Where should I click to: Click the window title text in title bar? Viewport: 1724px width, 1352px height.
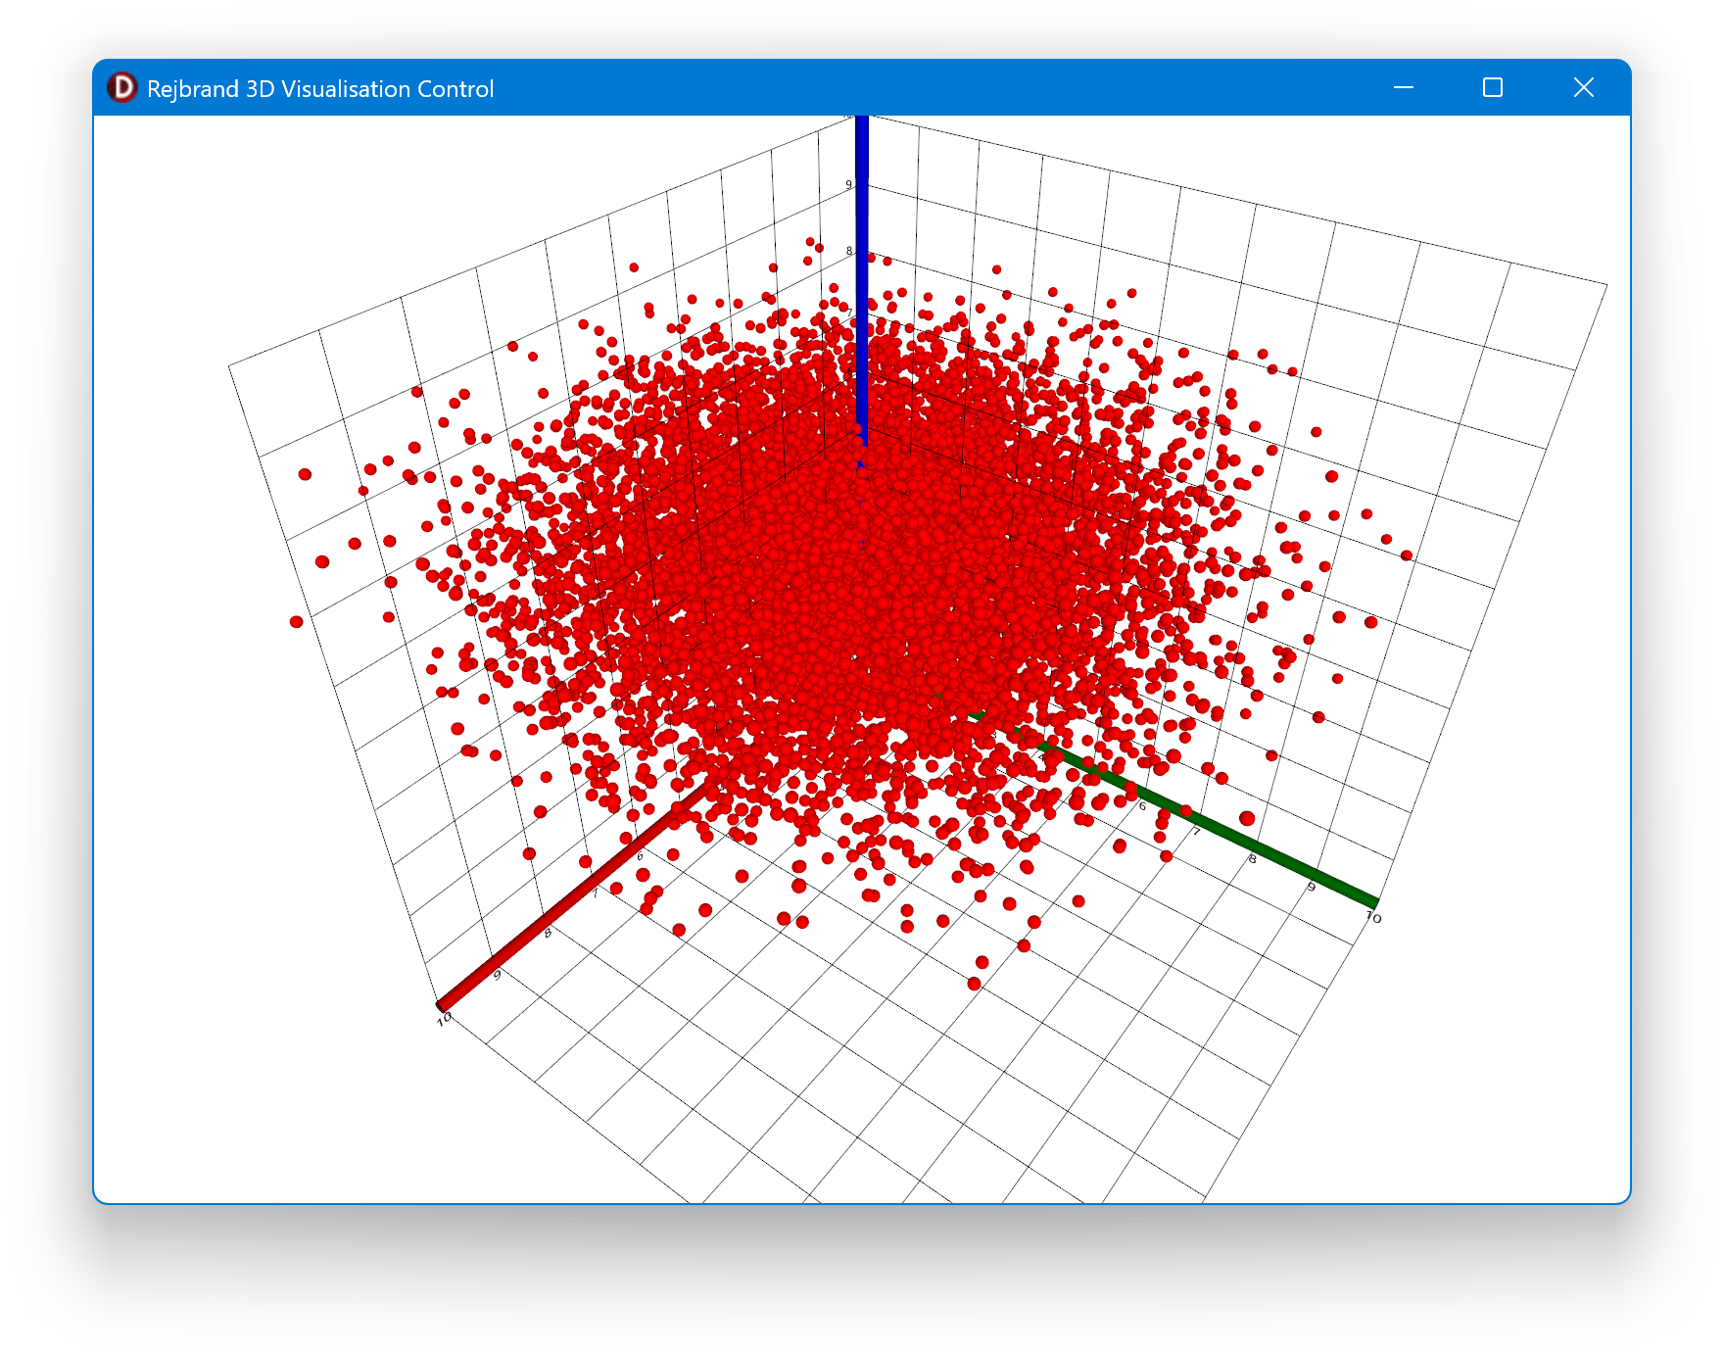[319, 89]
